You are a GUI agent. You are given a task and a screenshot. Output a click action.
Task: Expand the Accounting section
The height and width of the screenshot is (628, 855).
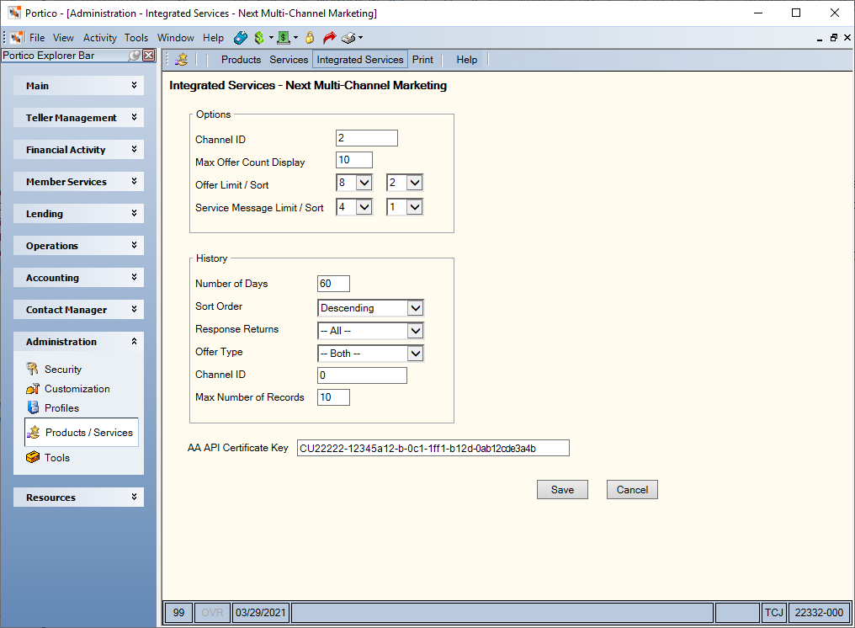click(78, 278)
